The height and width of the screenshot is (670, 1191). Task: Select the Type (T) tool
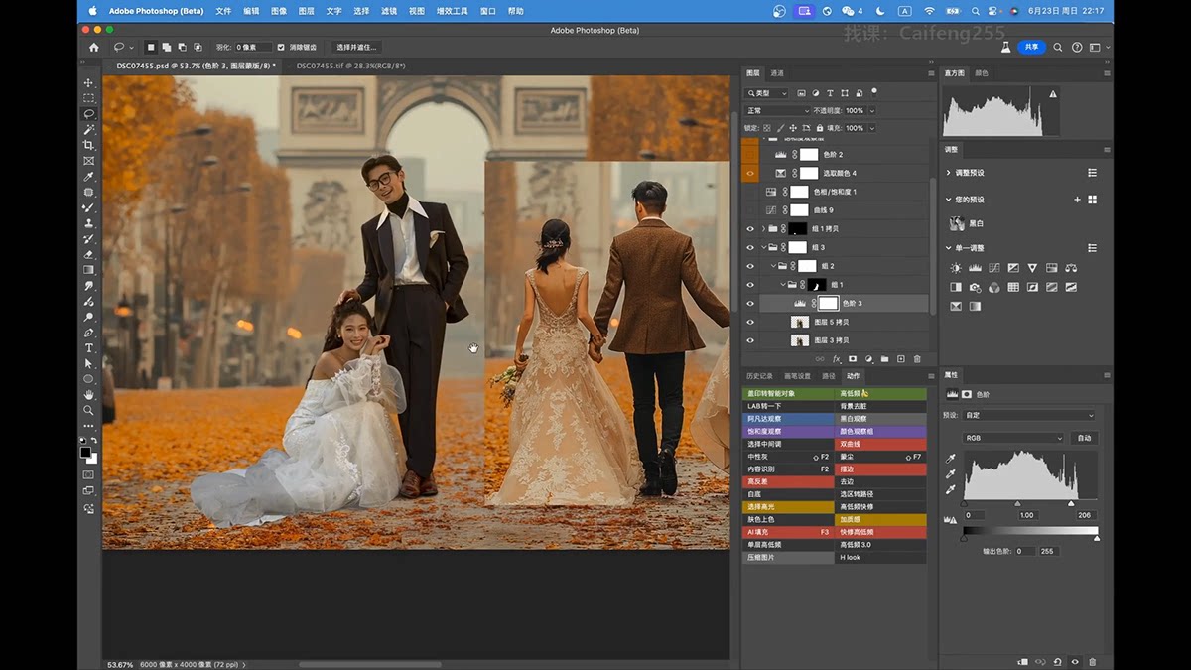tap(88, 348)
